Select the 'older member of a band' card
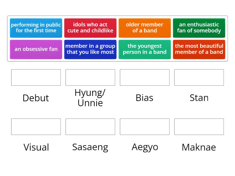The height and width of the screenshot is (176, 235). (x=145, y=28)
